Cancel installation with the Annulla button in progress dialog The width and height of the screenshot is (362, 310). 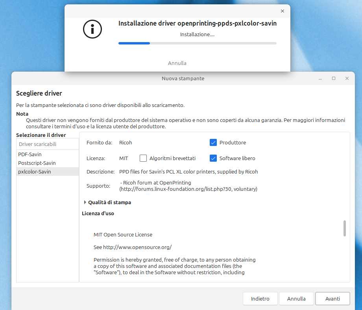click(177, 63)
